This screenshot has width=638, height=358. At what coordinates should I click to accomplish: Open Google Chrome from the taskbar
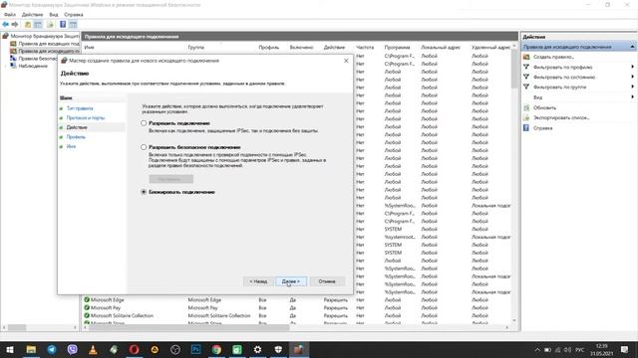(216, 349)
